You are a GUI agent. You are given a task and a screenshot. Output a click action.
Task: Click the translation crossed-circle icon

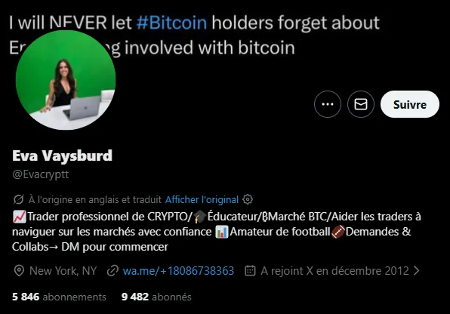pos(18,199)
